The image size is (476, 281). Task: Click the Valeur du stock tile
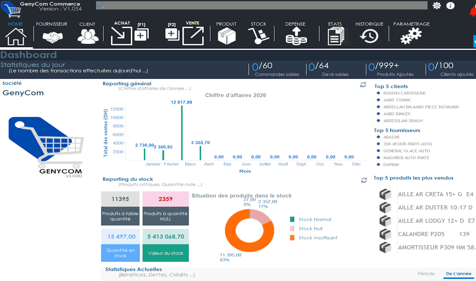click(x=166, y=253)
